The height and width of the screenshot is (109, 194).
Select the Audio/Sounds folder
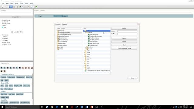pos(63,45)
